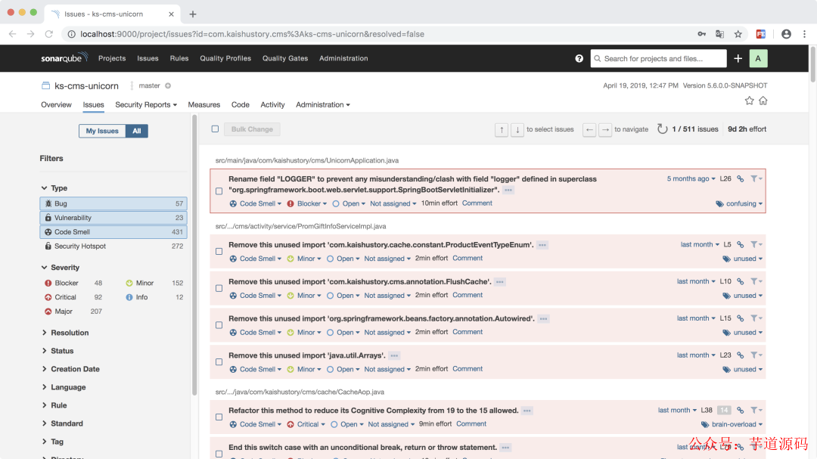Open Quality Profiles page

[x=225, y=58]
